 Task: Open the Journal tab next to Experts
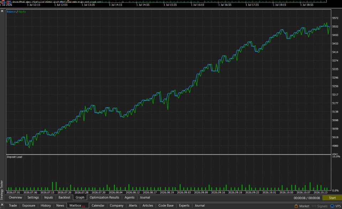click(200, 205)
